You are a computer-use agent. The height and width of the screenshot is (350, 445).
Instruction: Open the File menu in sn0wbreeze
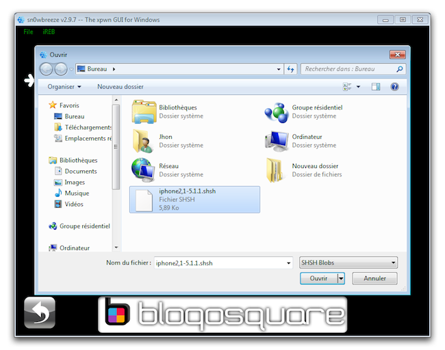pyautogui.click(x=28, y=31)
